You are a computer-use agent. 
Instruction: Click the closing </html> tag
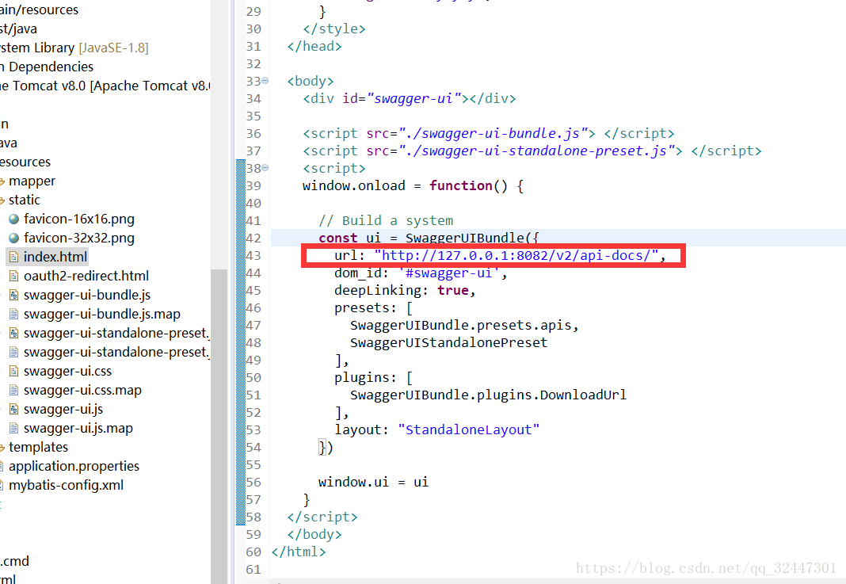tap(299, 552)
